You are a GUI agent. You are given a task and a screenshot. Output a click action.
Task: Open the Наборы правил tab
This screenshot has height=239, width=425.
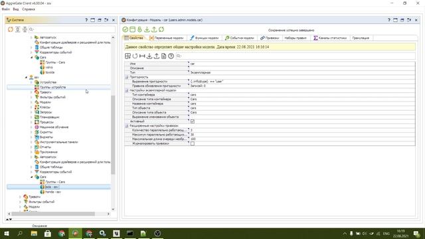click(x=296, y=39)
